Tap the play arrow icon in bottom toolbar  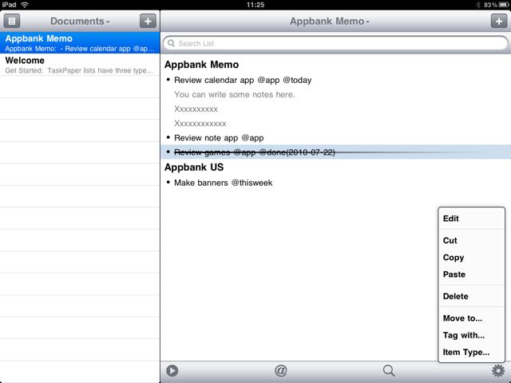pos(172,370)
